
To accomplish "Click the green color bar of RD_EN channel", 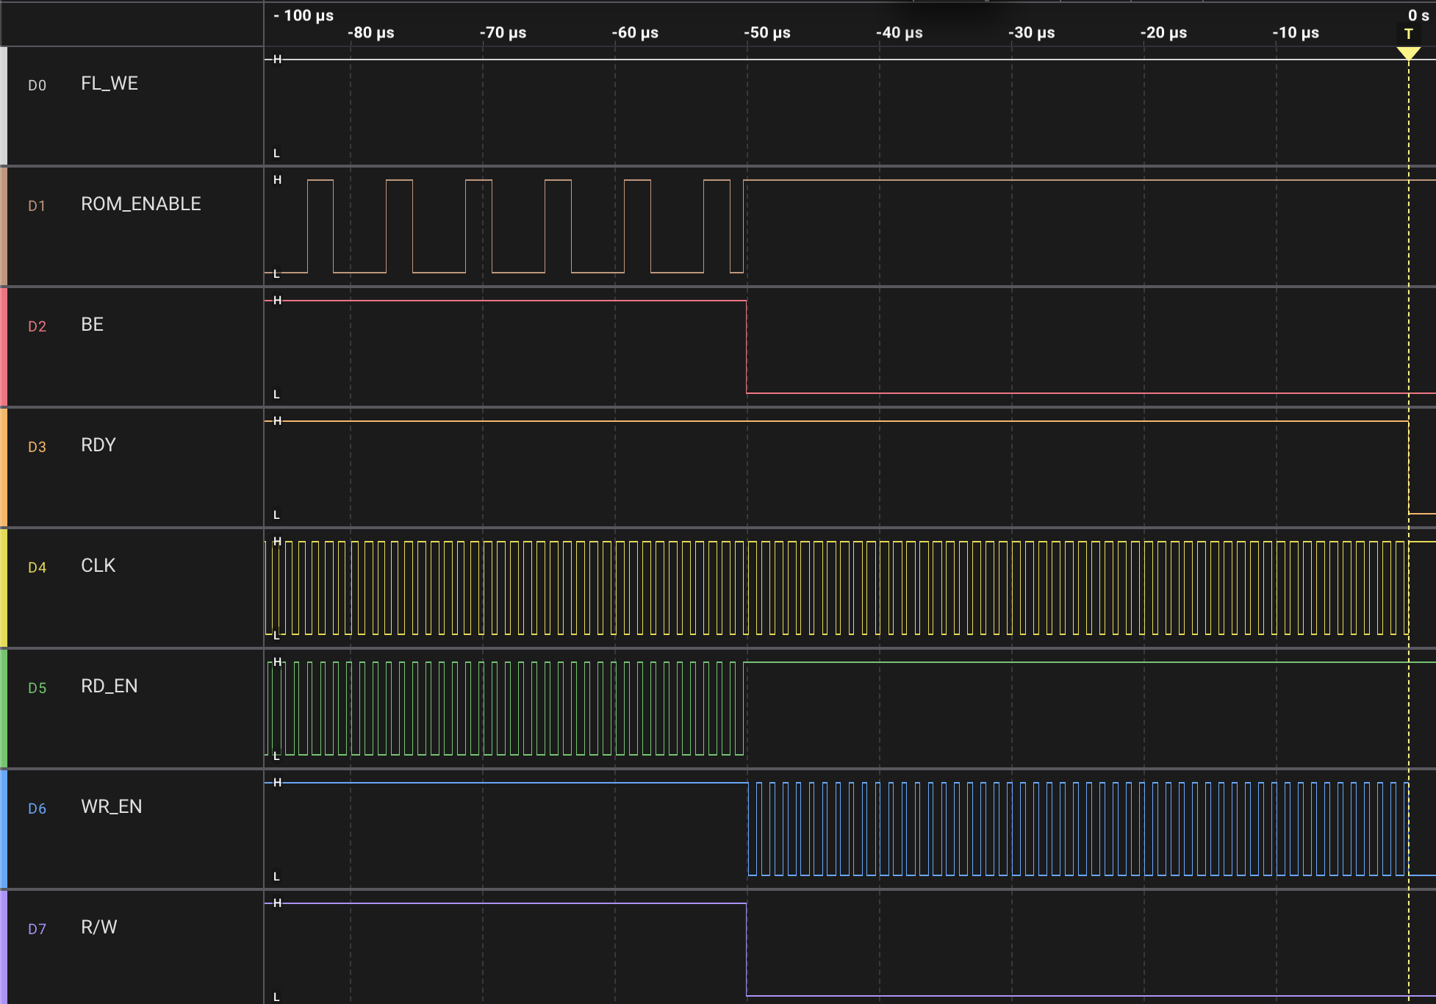I will [x=4, y=709].
